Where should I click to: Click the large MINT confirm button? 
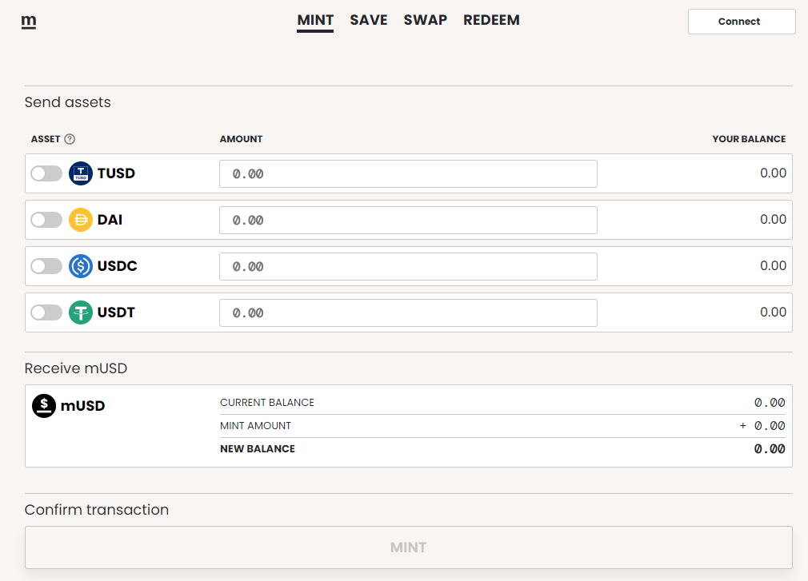409,547
